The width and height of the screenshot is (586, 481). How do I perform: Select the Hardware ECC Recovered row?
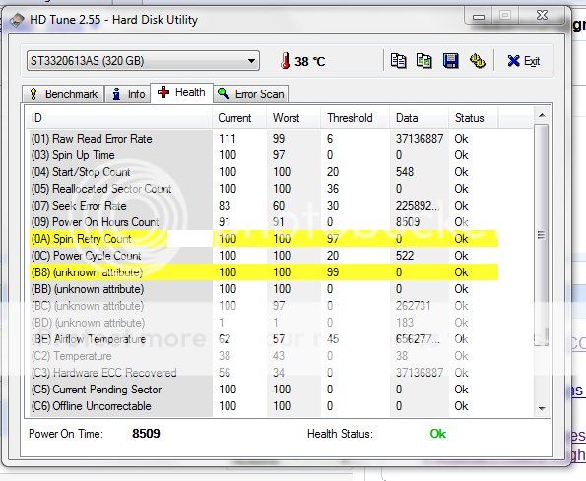[x=264, y=373]
